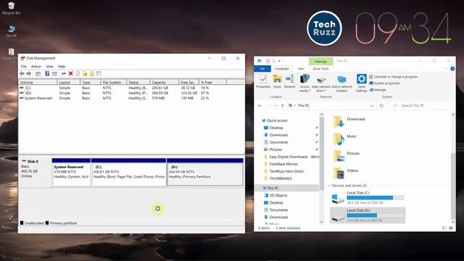464x261 pixels.
Task: Click Open Settings gear icon
Action: tap(362, 79)
